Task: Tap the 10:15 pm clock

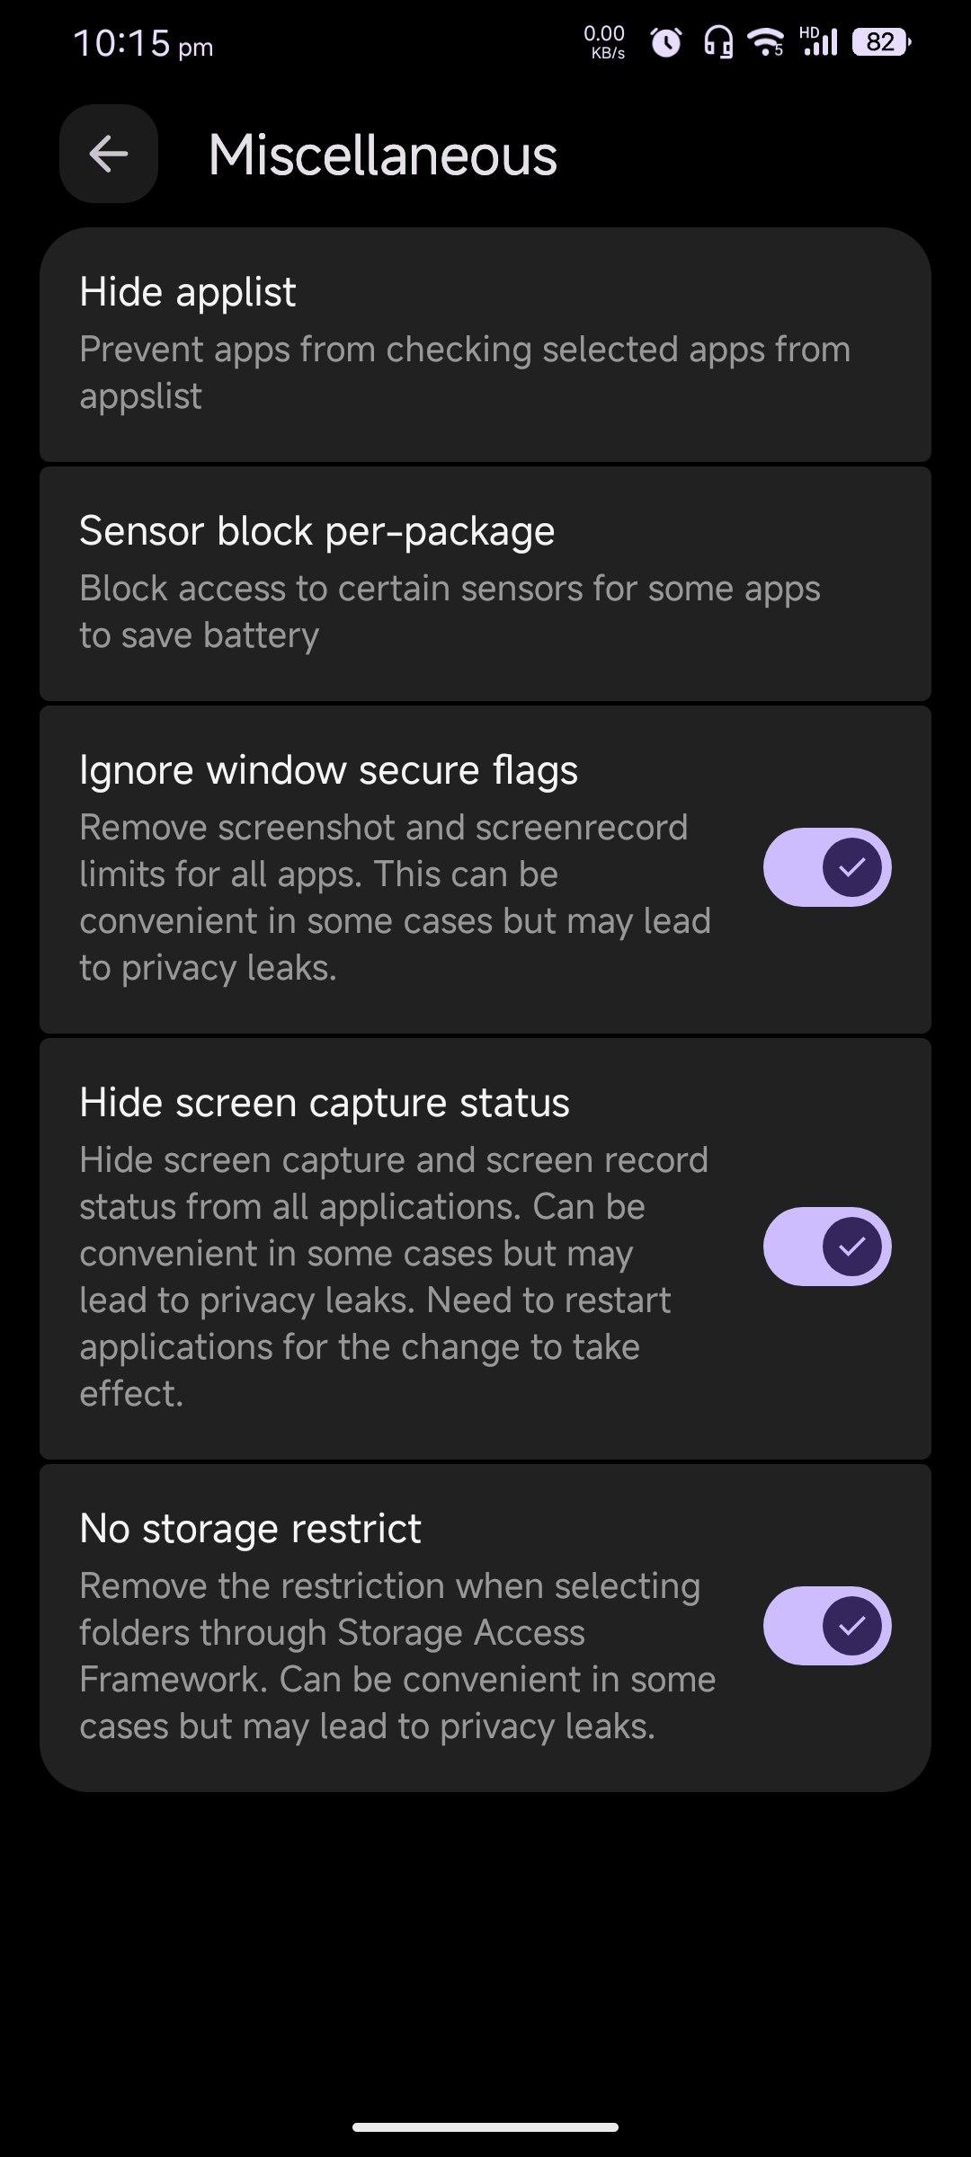Action: (143, 44)
